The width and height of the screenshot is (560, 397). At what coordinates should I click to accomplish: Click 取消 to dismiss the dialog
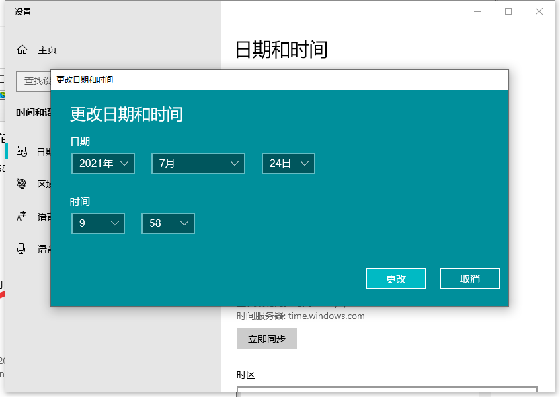click(x=469, y=278)
